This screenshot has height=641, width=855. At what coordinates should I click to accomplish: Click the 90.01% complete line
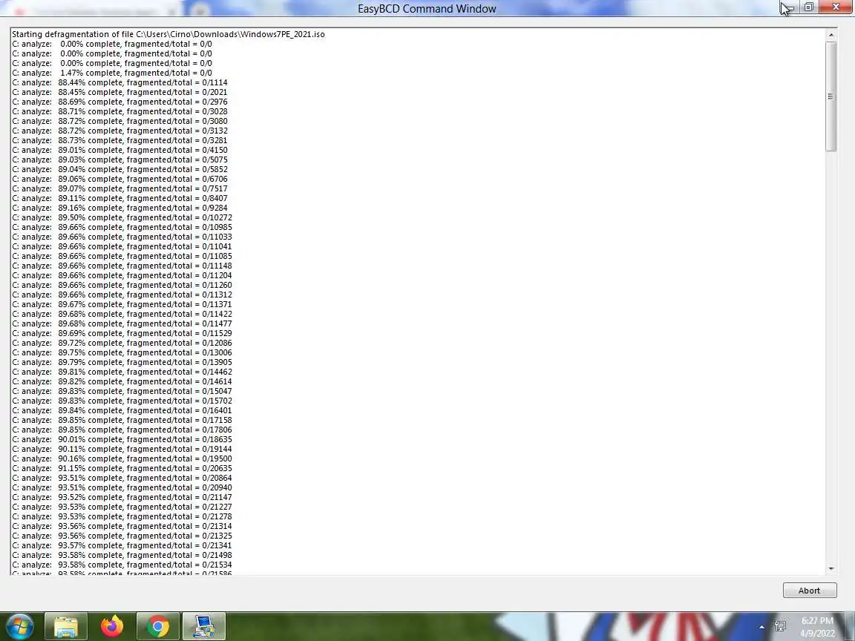pos(122,440)
